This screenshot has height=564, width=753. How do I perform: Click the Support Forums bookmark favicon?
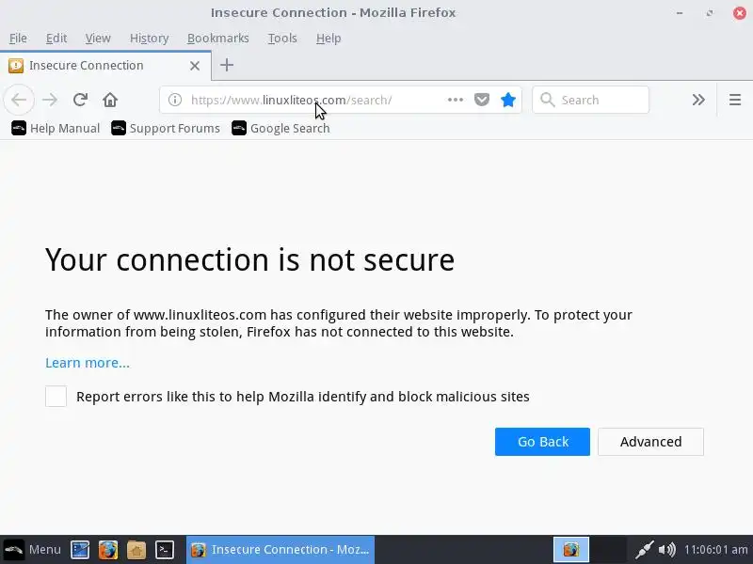pyautogui.click(x=119, y=128)
